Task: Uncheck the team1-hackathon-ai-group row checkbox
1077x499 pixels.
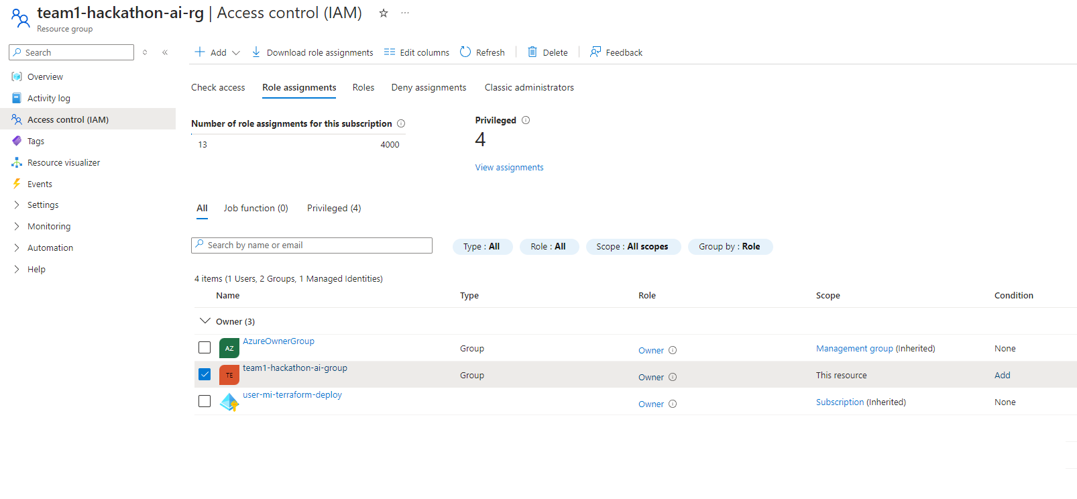Action: click(205, 374)
